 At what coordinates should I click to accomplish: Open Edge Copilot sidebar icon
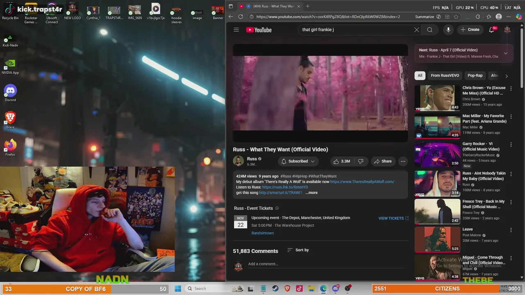[519, 17]
